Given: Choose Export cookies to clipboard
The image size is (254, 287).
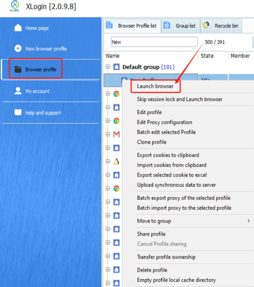Looking at the screenshot, I should click(168, 155).
